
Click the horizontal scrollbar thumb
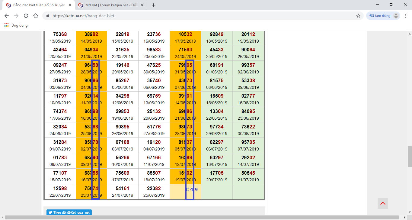[202, 218]
